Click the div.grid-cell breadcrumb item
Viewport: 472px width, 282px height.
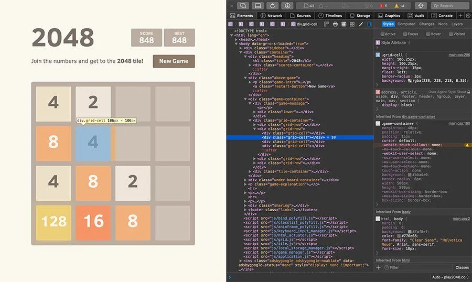(304, 24)
